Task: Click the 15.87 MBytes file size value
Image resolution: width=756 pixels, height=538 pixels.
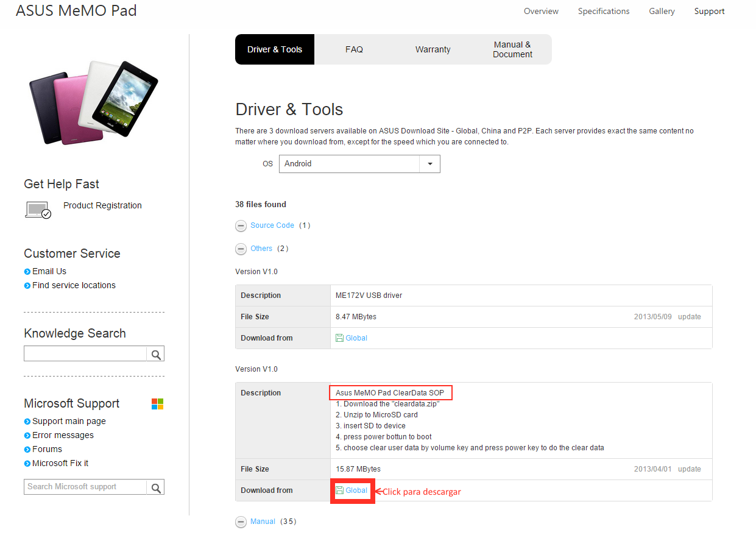Action: click(x=358, y=469)
